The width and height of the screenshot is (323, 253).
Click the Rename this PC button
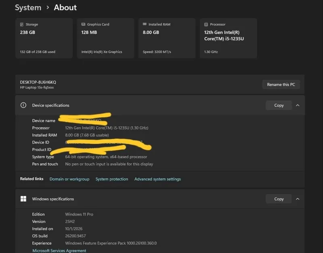[x=281, y=85]
